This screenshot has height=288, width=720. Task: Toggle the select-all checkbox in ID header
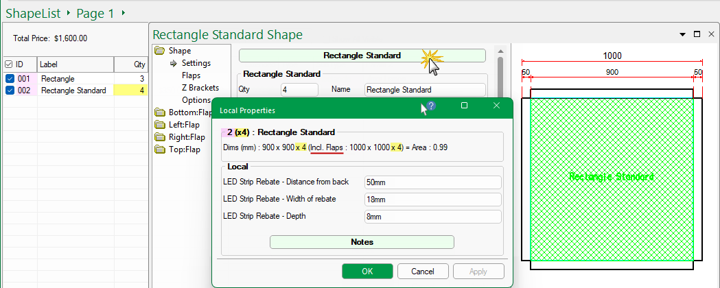click(x=8, y=64)
